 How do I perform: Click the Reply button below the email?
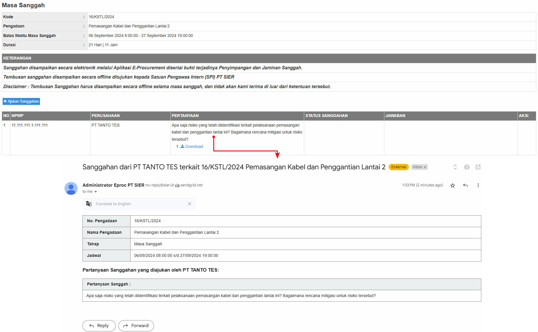[99, 326]
